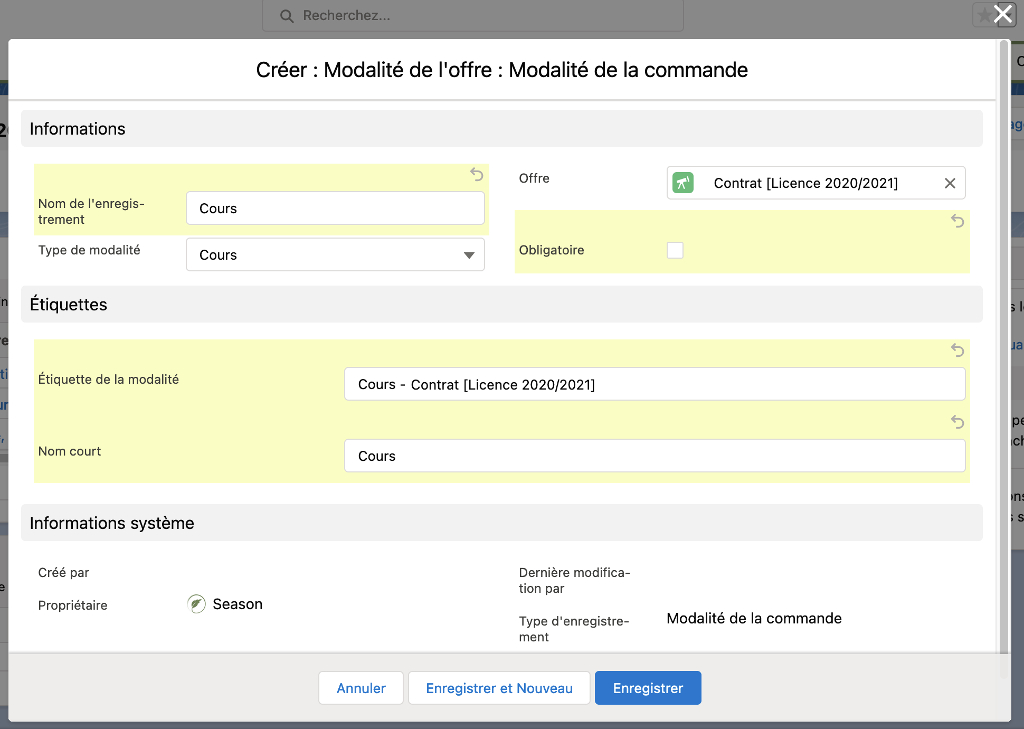Click the Nom court input field
Viewport: 1024px width, 729px height.
tap(655, 456)
